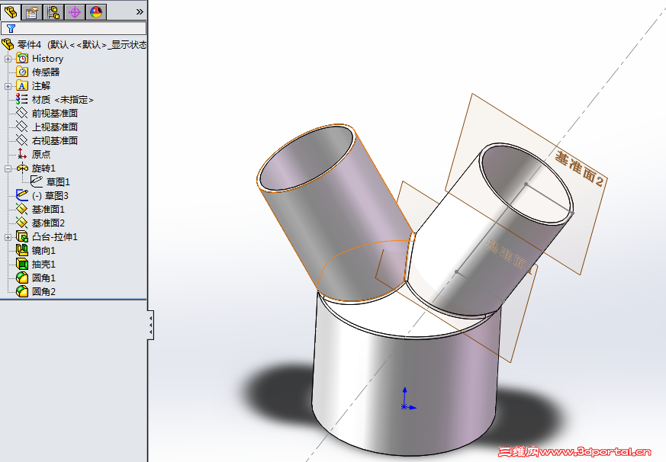Select the 圆角1 fillet feature
Image resolution: width=666 pixels, height=462 pixels.
click(43, 278)
